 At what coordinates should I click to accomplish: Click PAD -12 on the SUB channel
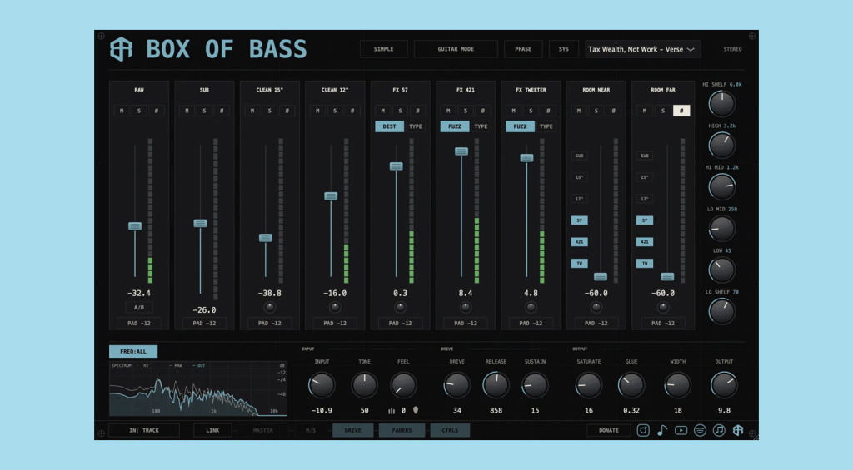[205, 324]
